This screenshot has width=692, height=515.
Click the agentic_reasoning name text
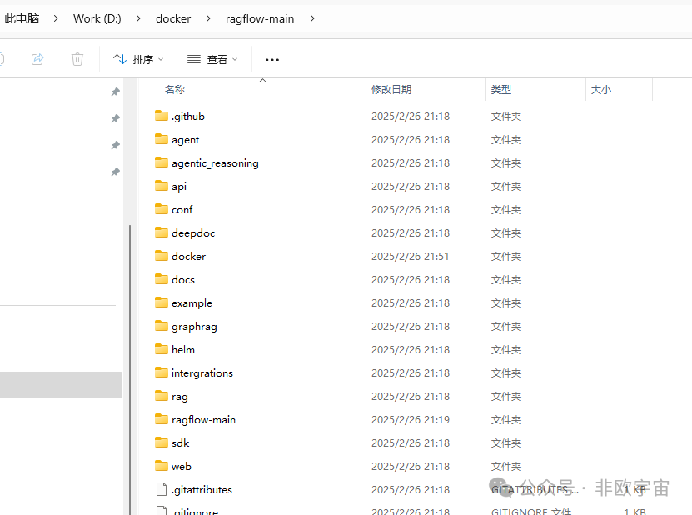click(x=215, y=163)
